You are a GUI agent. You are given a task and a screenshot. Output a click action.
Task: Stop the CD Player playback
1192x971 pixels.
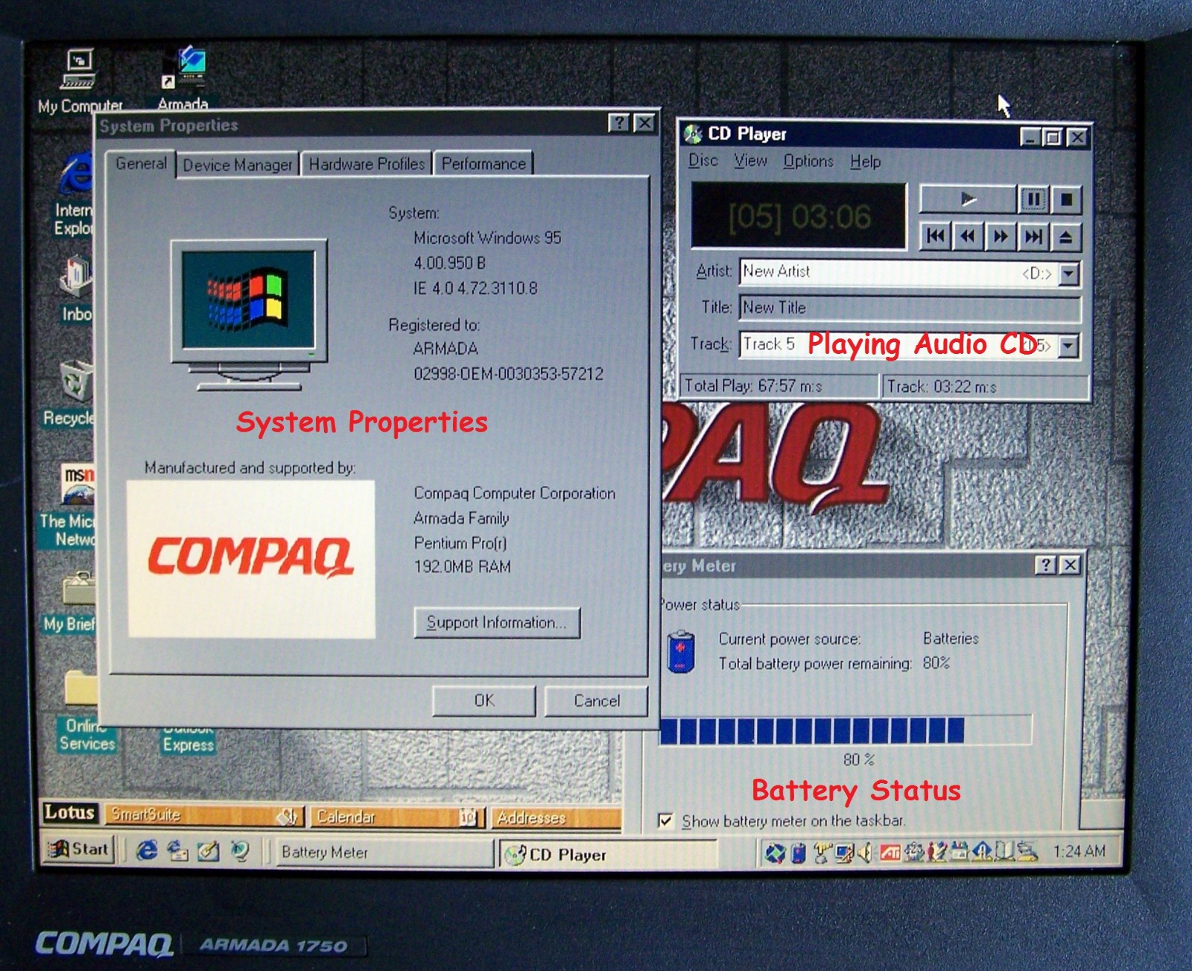tap(1066, 199)
